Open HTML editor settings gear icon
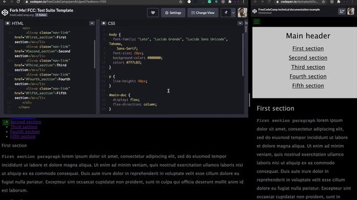This screenshot has width=357, height=200. tap(7, 23)
